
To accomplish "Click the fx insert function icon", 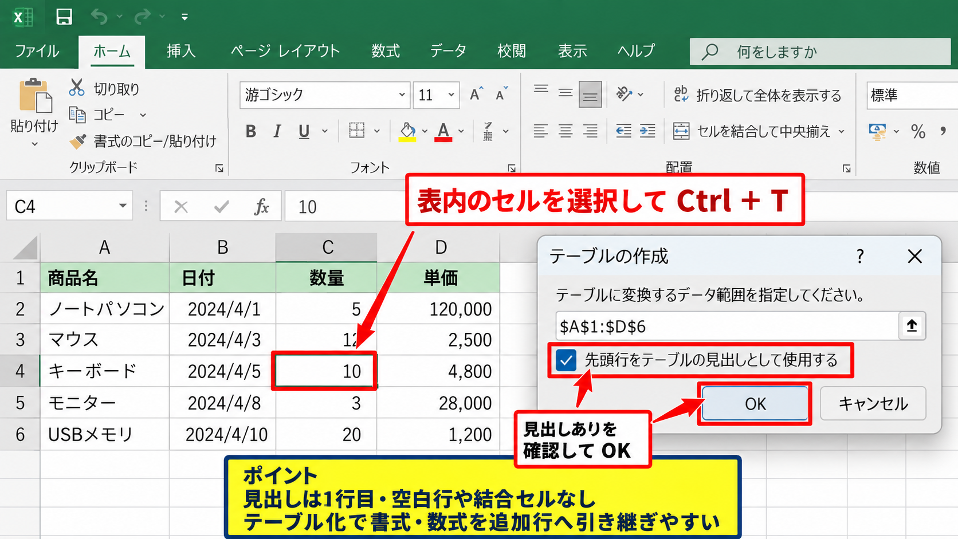I will tap(262, 207).
